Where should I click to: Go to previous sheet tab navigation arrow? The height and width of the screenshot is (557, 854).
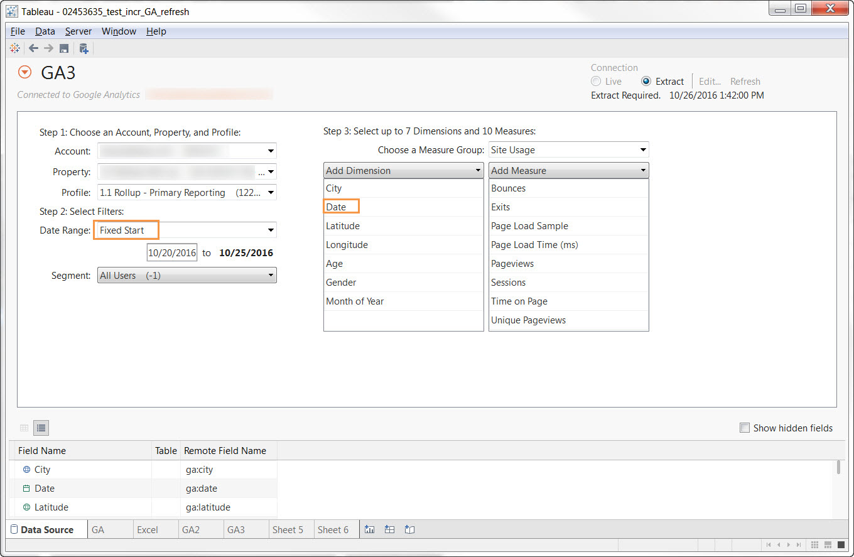(779, 544)
